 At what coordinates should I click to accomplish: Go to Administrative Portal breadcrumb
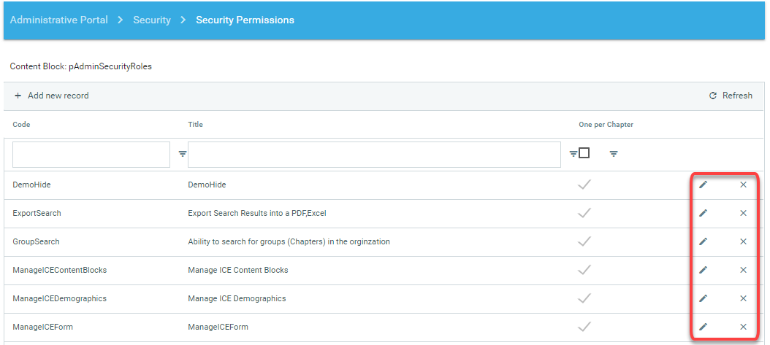point(58,20)
